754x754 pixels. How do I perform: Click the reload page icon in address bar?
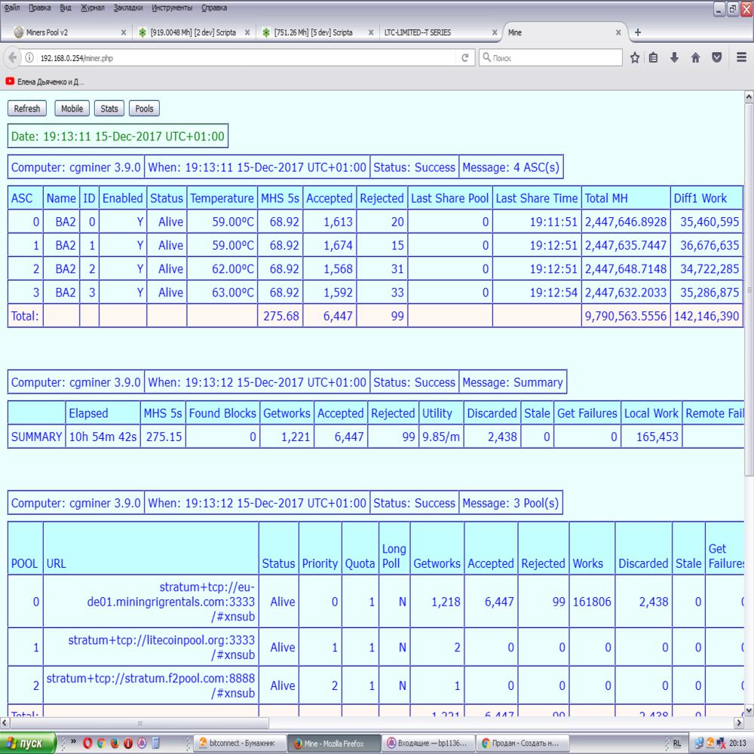tap(465, 57)
